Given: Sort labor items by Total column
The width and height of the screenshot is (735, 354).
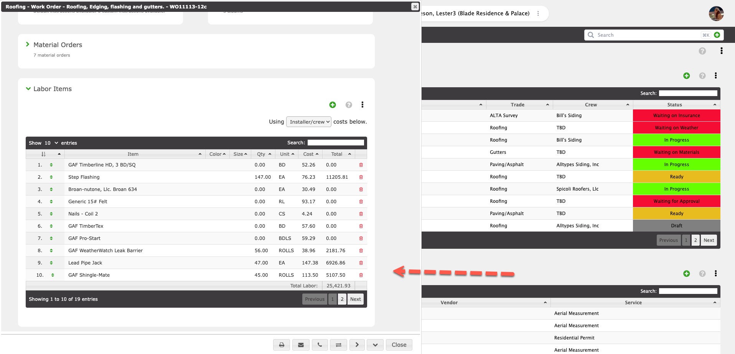Looking at the screenshot, I should coord(339,154).
